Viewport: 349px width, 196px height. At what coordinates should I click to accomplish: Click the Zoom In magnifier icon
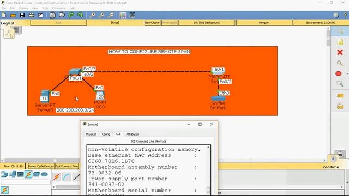[92, 15]
